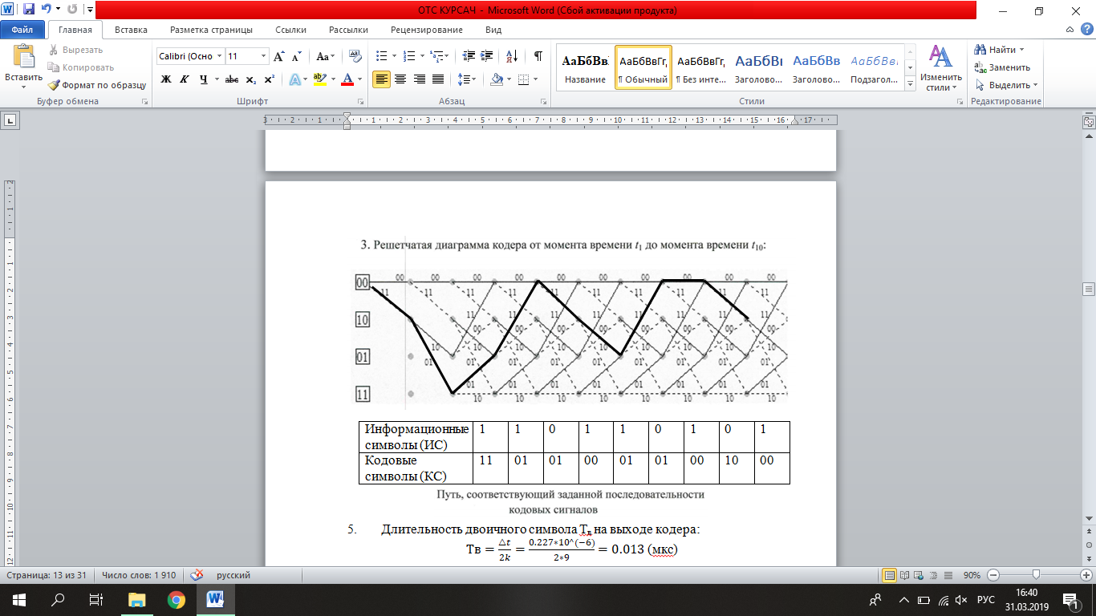Toggle Italic formatting button

(185, 79)
